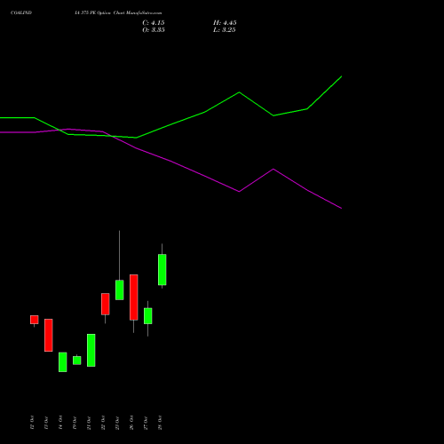444x444 pixels.
Task: Select the 19 Oct date label
Action: tap(75, 423)
